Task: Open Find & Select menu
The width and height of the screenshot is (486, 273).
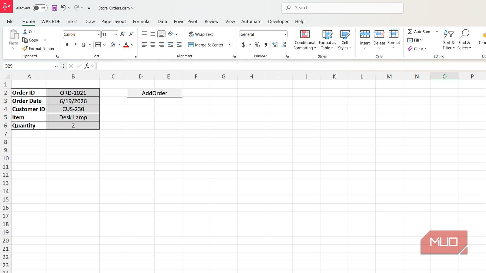Action: [464, 40]
